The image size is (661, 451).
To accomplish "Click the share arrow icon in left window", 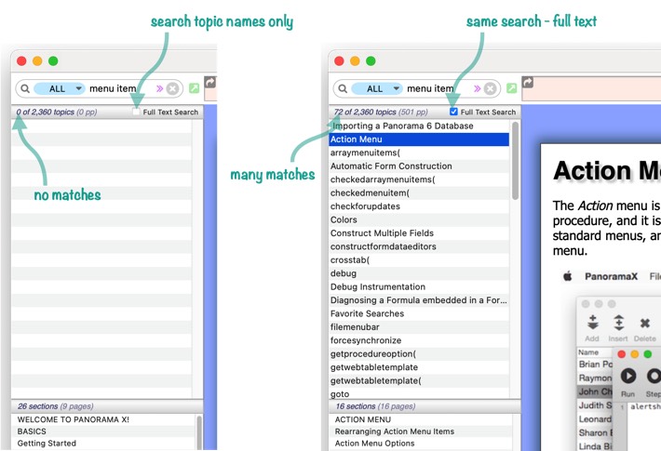I will coord(209,82).
